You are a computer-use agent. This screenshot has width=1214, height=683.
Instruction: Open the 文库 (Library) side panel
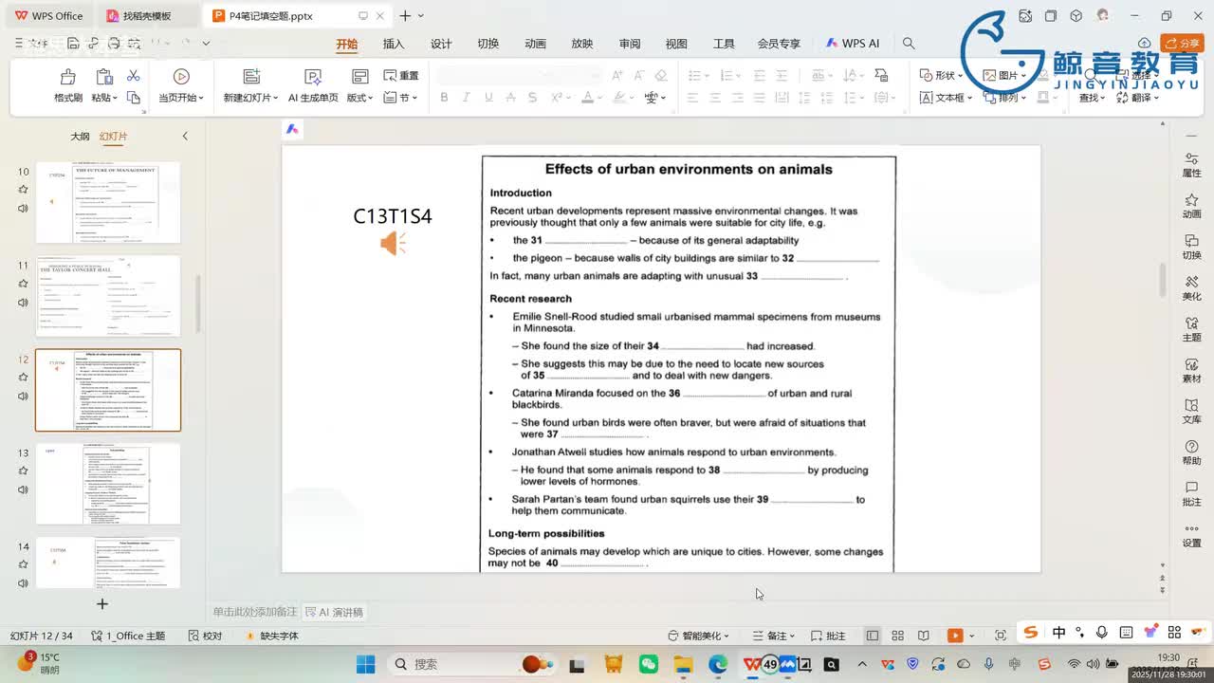coord(1191,410)
